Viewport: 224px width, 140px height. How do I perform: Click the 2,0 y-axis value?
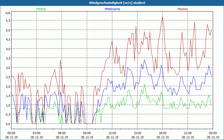point(8,86)
